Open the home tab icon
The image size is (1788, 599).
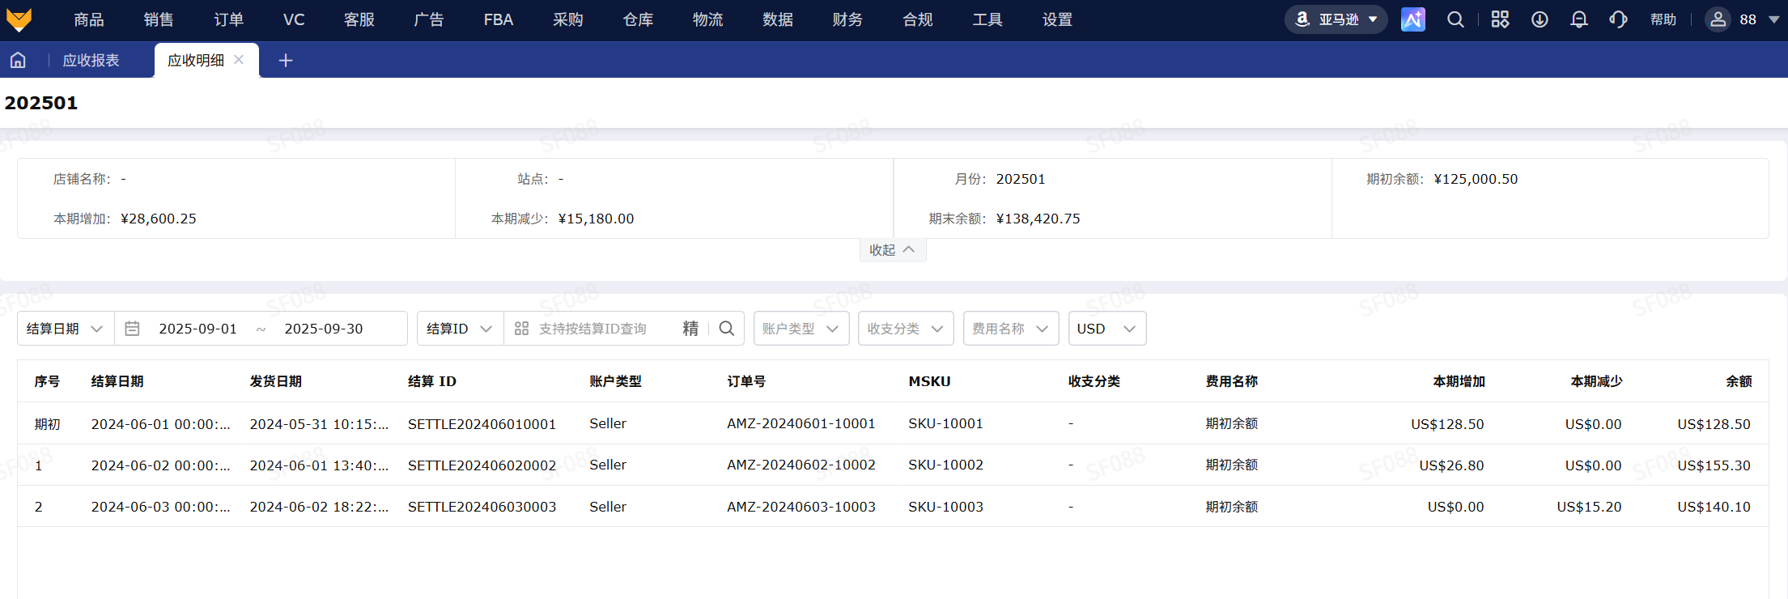click(18, 60)
